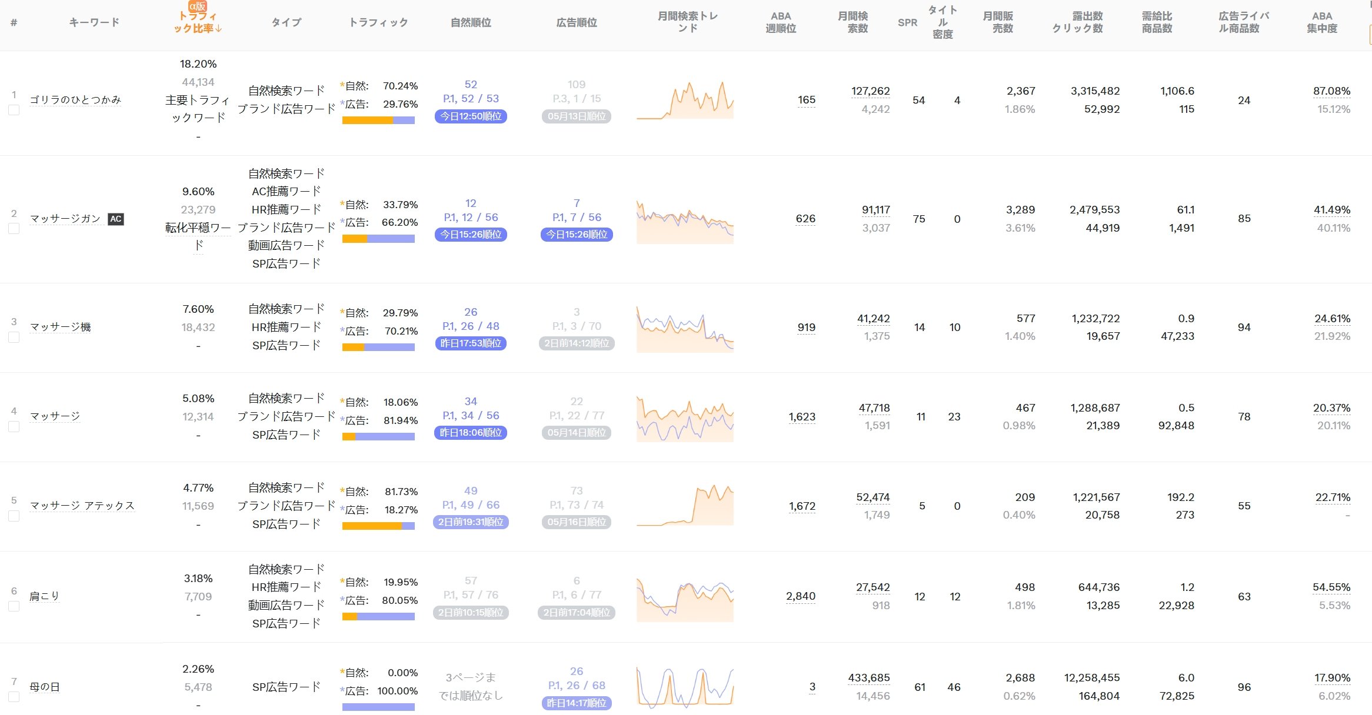Click natural rank P.1, 12 / 56
1372x715 pixels.
tap(471, 218)
